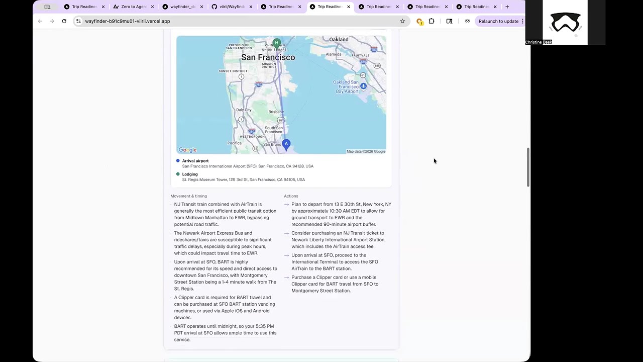Bookmark this page with the star icon

coord(402,21)
